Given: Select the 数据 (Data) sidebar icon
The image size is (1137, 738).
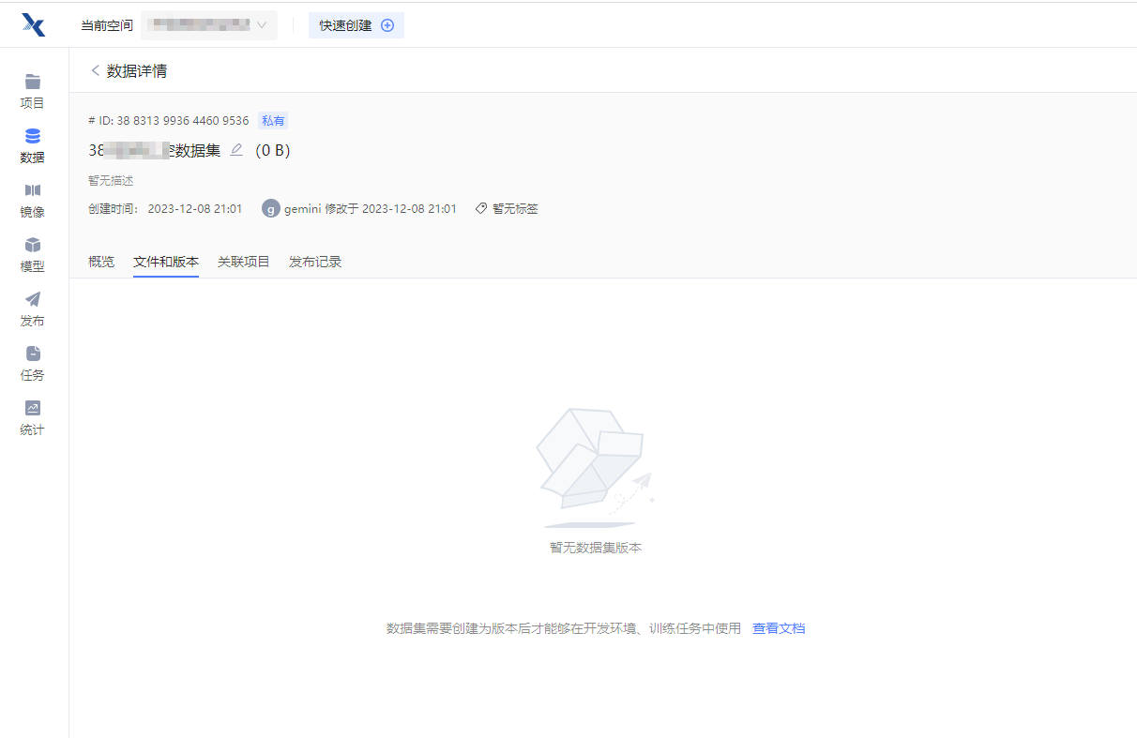Looking at the screenshot, I should pyautogui.click(x=33, y=137).
